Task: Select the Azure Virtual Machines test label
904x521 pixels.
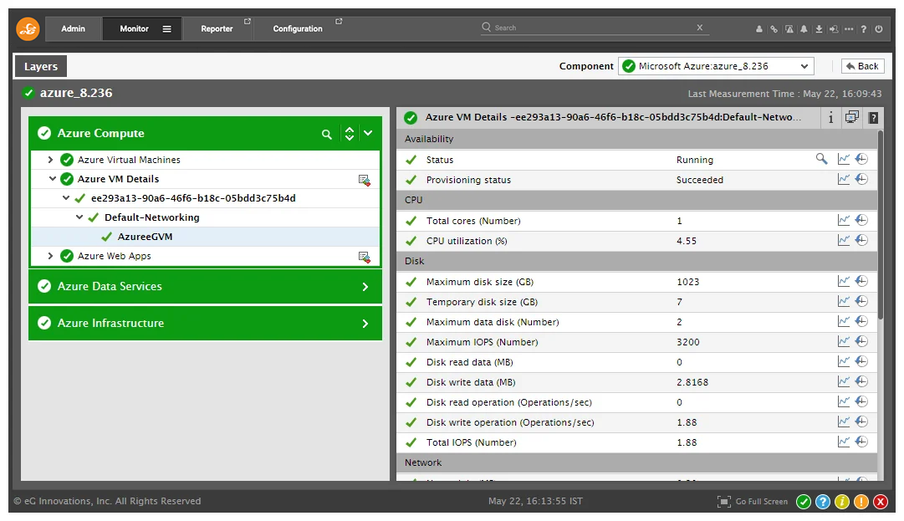Action: 129,160
